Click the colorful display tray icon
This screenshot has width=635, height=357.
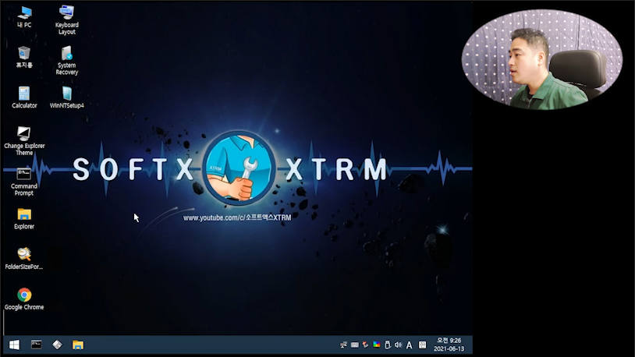[x=377, y=345]
